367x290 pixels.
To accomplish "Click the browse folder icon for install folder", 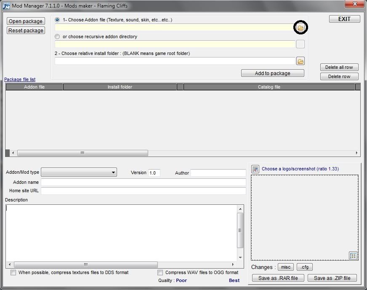I will [301, 61].
